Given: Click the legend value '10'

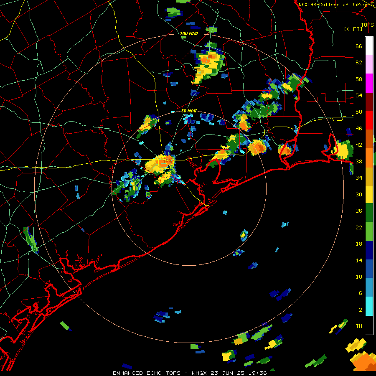Looking at the screenshot, I should [359, 277].
